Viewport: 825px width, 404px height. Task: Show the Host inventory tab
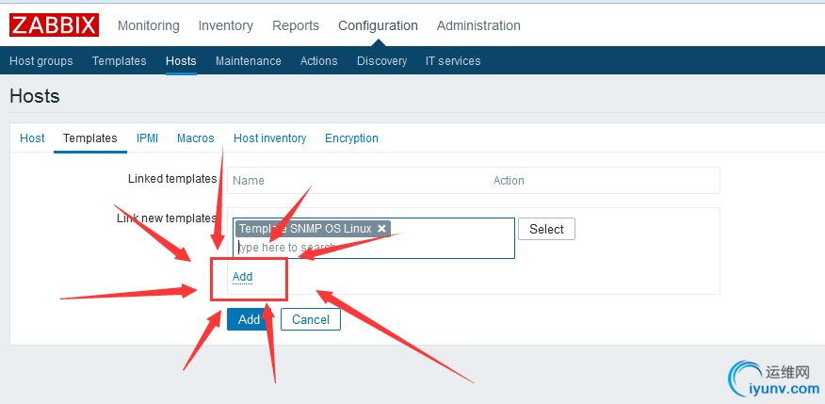(x=269, y=138)
